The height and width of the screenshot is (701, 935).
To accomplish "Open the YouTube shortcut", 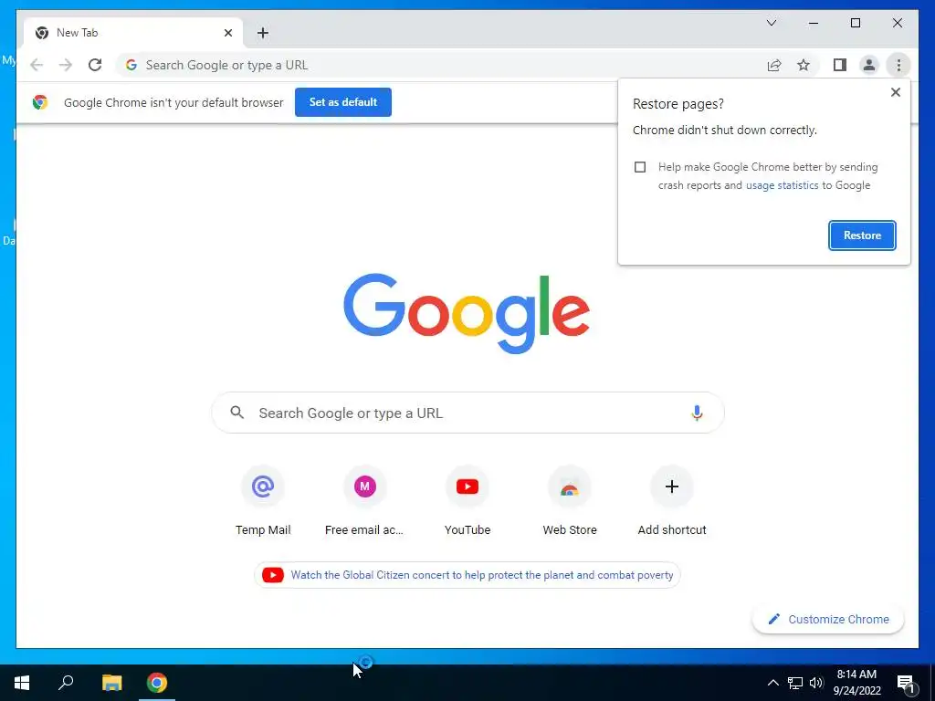I will pos(467,502).
